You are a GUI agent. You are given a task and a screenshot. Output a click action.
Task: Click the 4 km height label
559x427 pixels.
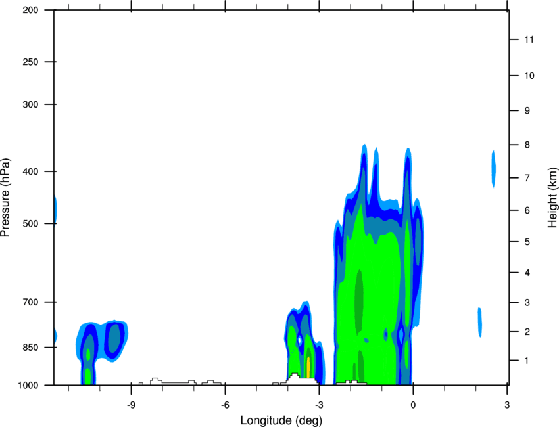(527, 273)
